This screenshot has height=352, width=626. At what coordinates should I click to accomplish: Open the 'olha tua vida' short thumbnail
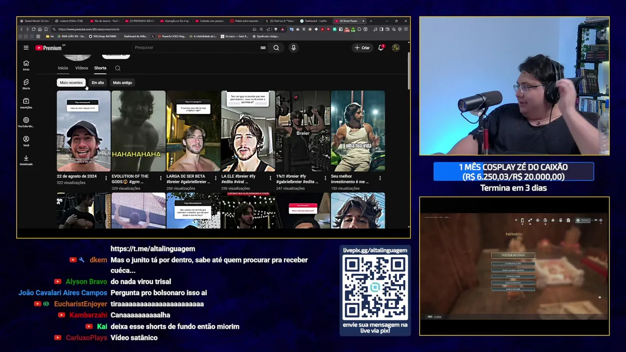(358, 131)
